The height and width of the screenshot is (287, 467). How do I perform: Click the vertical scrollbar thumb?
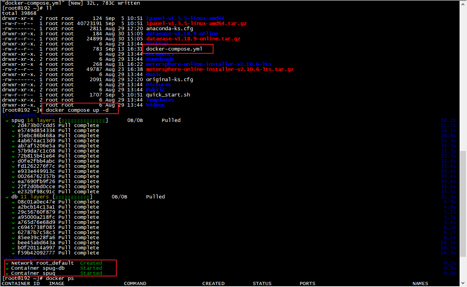[x=463, y=203]
